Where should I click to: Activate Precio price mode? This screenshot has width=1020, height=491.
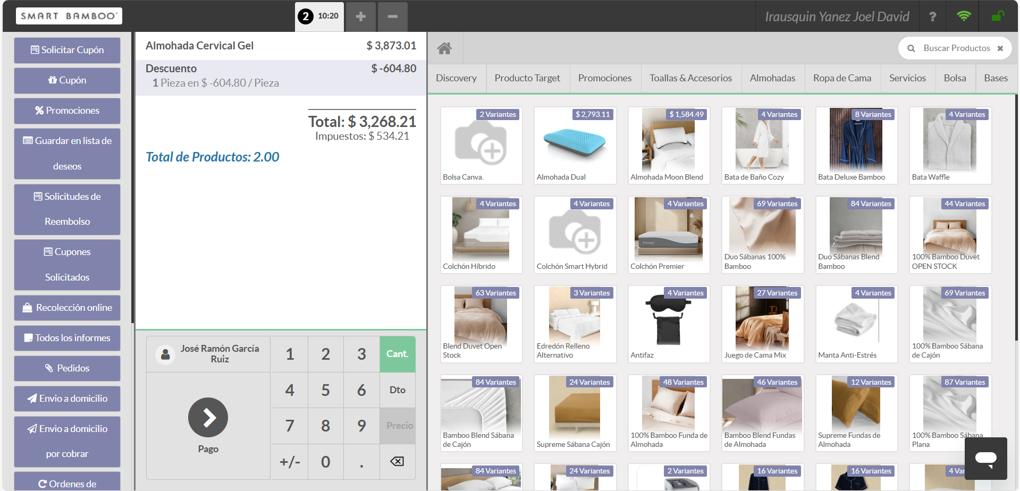point(398,426)
